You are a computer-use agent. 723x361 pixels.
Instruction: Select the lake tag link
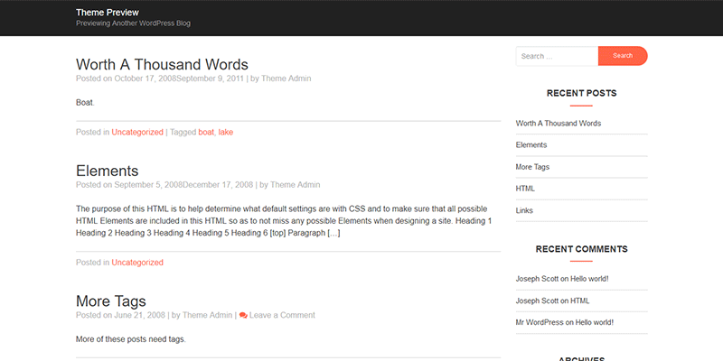pyautogui.click(x=225, y=132)
